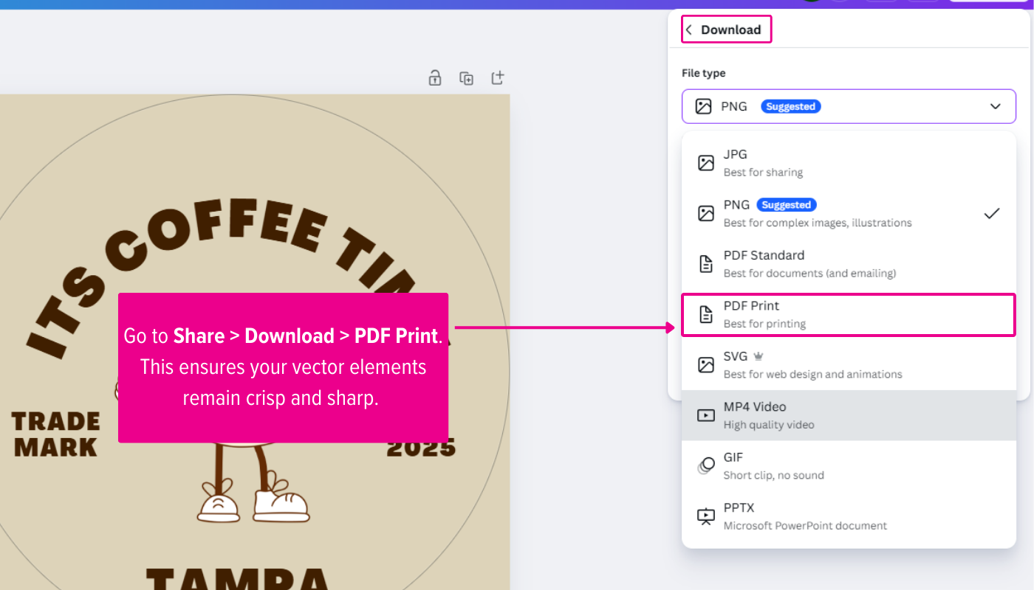
Task: Click the JPG image icon in the list
Action: click(704, 162)
